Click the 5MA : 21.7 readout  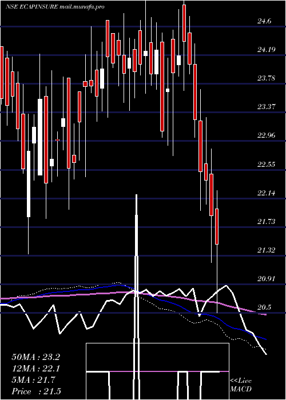coord(33,380)
